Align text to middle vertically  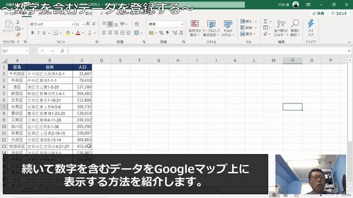[x=110, y=24]
